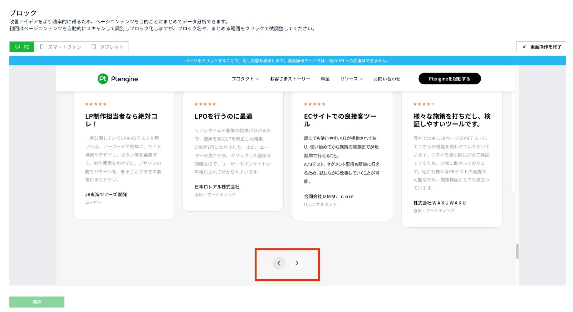Switch to the スマートフォン view tab
This screenshot has width=573, height=312.
tap(60, 47)
